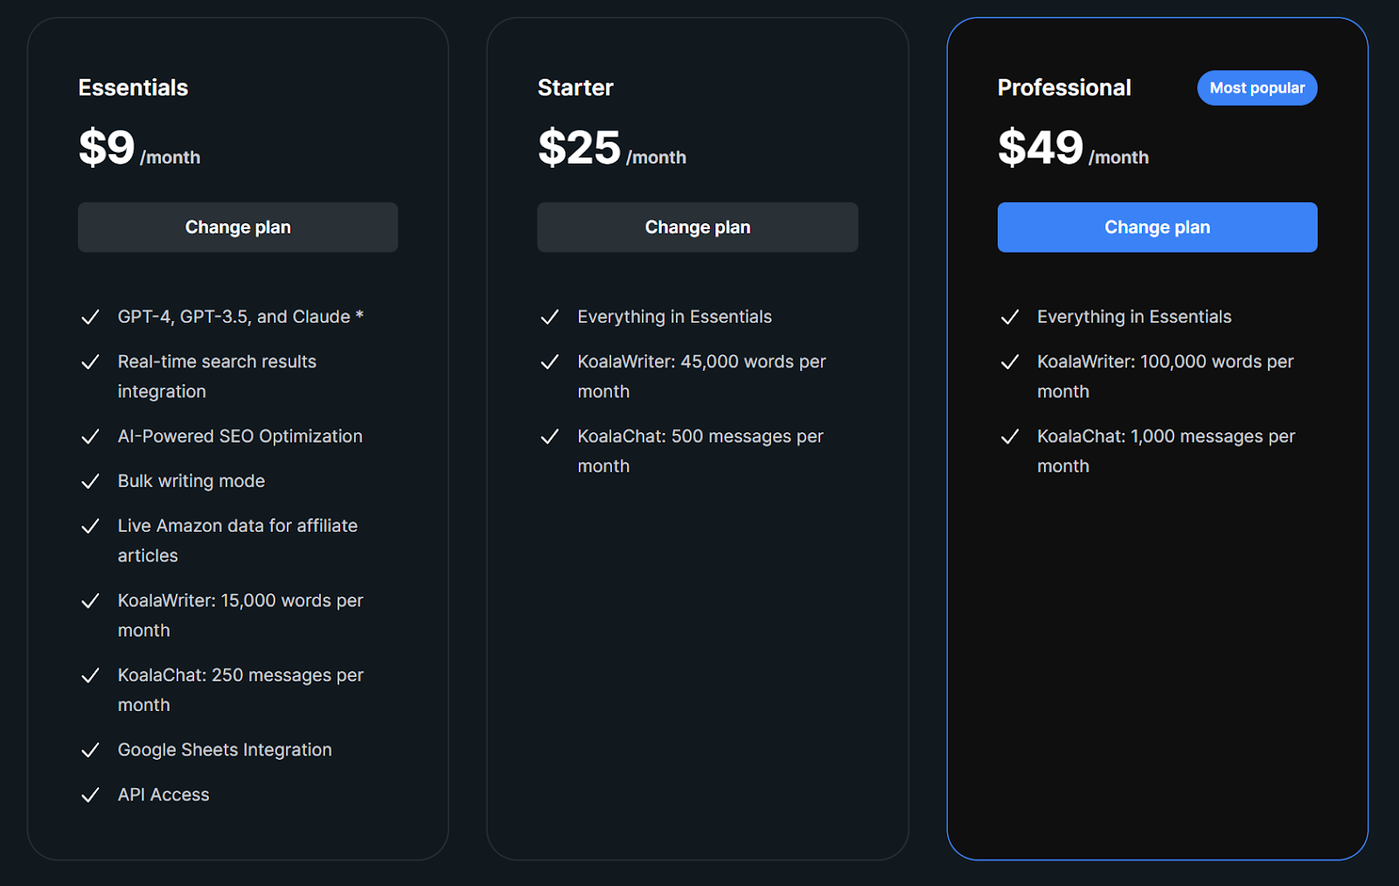Screen dimensions: 1399x886
Task: Click the $49 /month price
Action: click(x=1072, y=148)
